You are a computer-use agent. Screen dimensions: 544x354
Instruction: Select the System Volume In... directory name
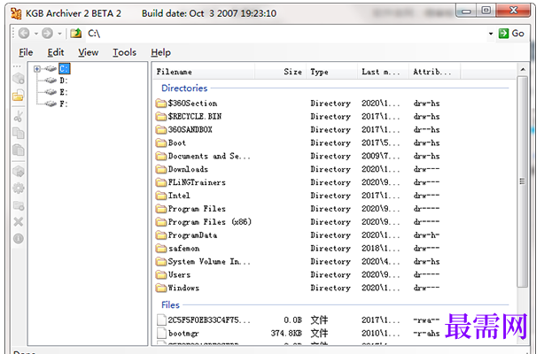click(x=209, y=261)
